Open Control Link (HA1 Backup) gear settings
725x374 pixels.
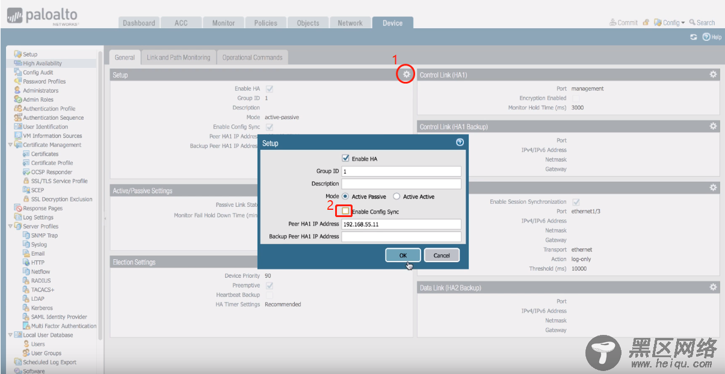(713, 126)
